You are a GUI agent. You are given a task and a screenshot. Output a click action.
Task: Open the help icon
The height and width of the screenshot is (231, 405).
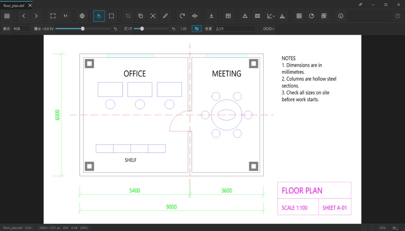coord(398,16)
